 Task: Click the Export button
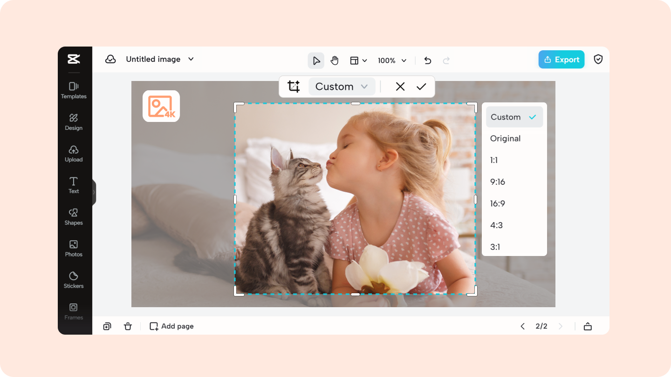561,60
